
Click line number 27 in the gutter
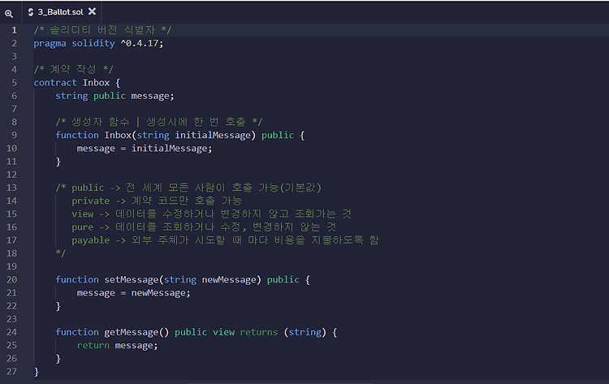click(11, 372)
